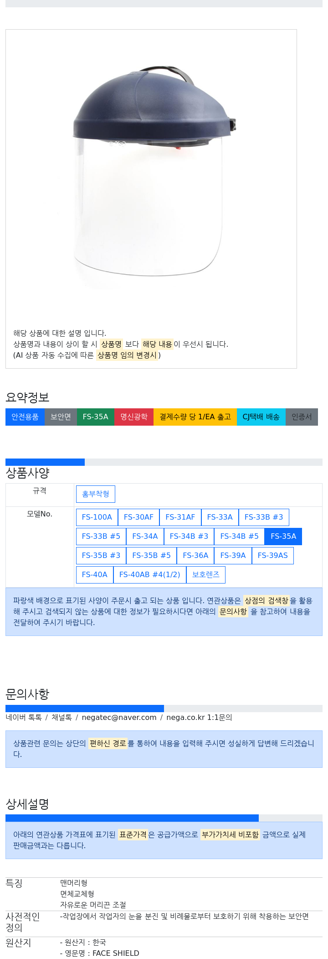328x959 pixels.
Task: Pick the FS-34B #3 model
Action: pyautogui.click(x=189, y=537)
